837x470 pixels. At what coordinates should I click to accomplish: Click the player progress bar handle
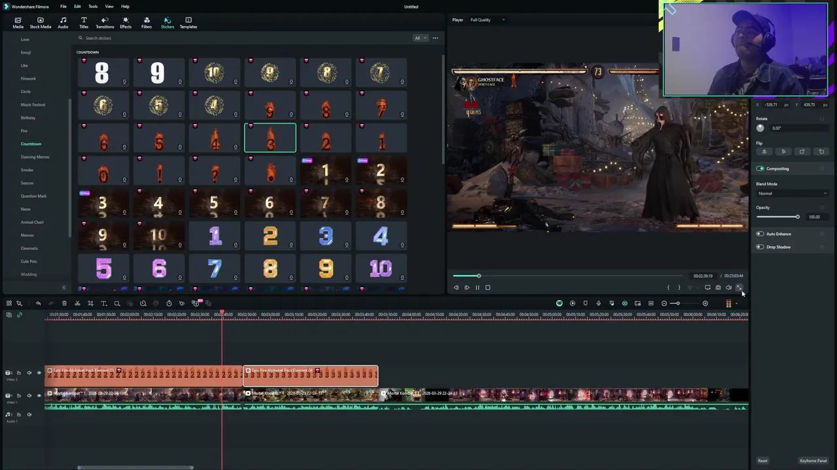(x=479, y=276)
